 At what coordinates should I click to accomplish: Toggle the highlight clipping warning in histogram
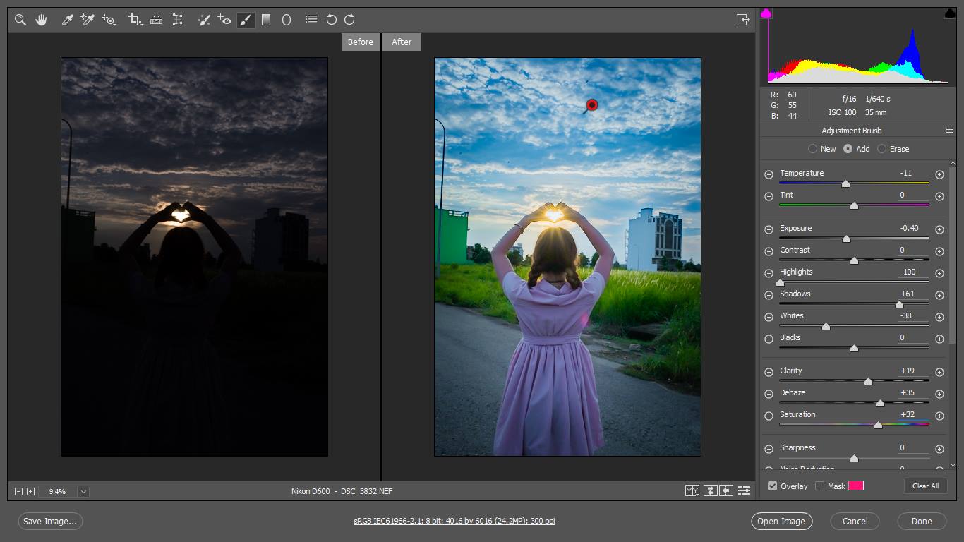pyautogui.click(x=950, y=13)
